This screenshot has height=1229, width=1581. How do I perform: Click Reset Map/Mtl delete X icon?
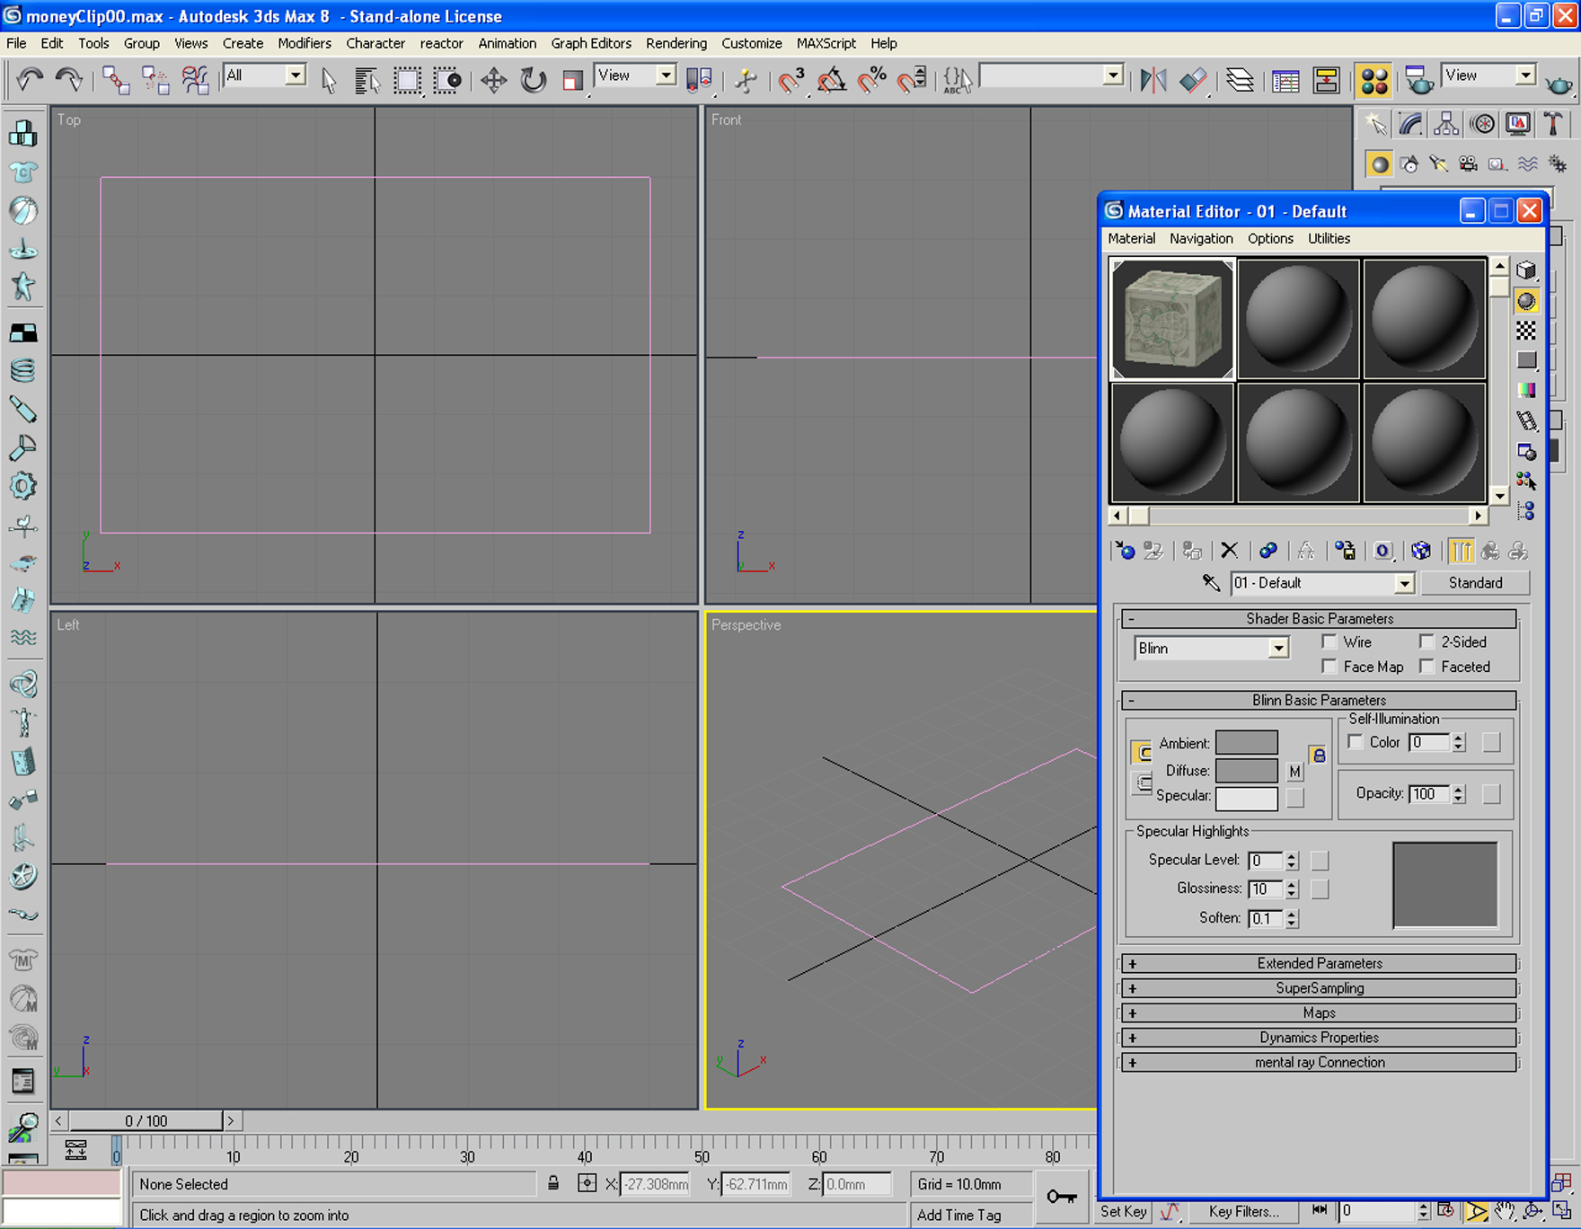[x=1229, y=551]
